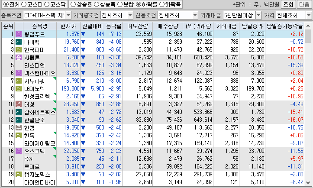
Task: Sort by the 종목명 column header
Action: tap(40, 26)
